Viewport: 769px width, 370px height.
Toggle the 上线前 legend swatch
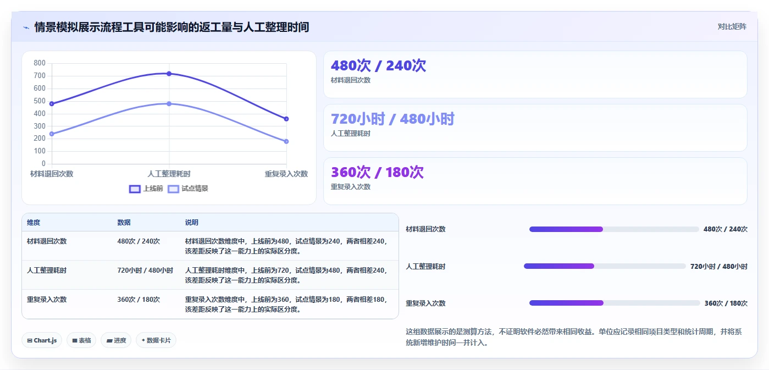(x=135, y=189)
